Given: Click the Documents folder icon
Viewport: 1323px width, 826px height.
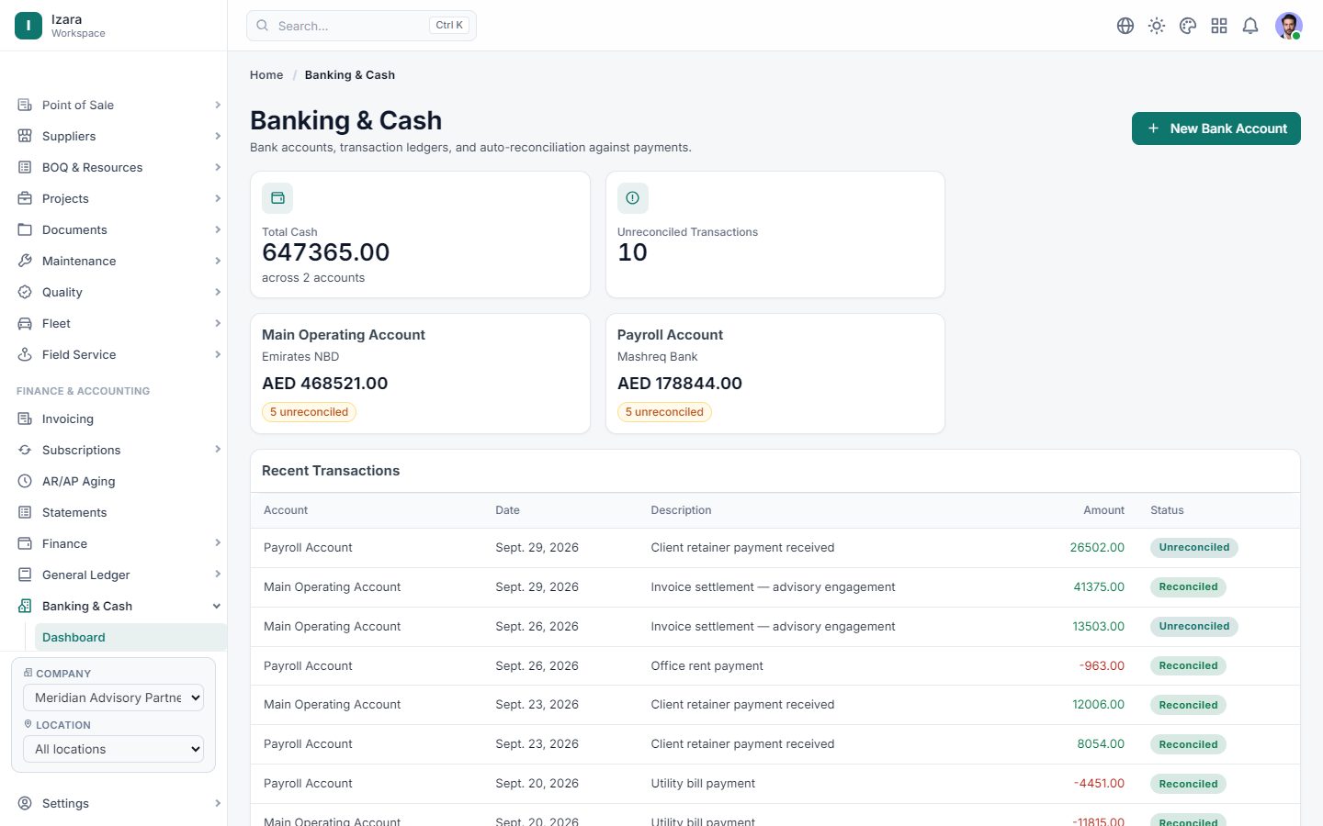Looking at the screenshot, I should [25, 229].
